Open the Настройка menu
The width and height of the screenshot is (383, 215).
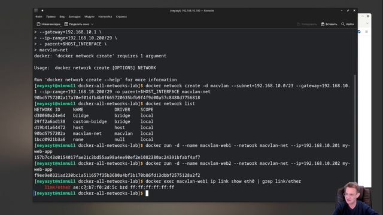point(105,17)
